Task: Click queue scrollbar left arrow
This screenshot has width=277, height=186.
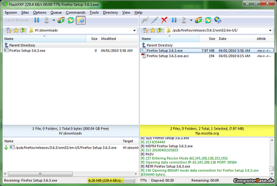Action: [x=5, y=174]
